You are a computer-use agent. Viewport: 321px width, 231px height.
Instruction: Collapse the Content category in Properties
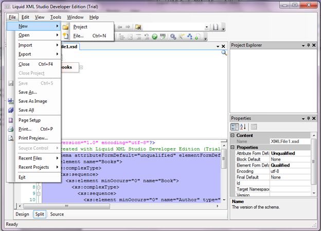(x=233, y=135)
